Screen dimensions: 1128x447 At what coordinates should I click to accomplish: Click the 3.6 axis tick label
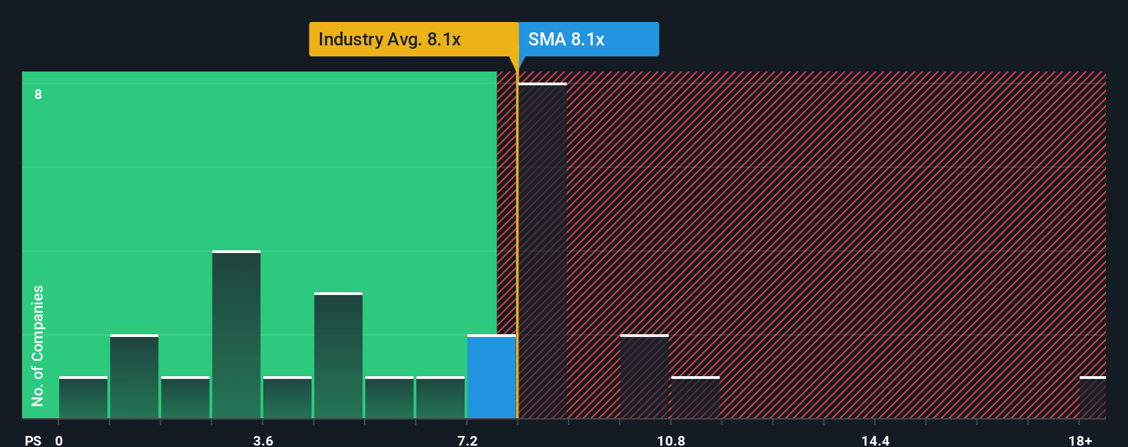(263, 440)
